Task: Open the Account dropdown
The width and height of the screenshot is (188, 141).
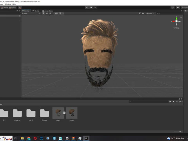Action: coord(184,7)
